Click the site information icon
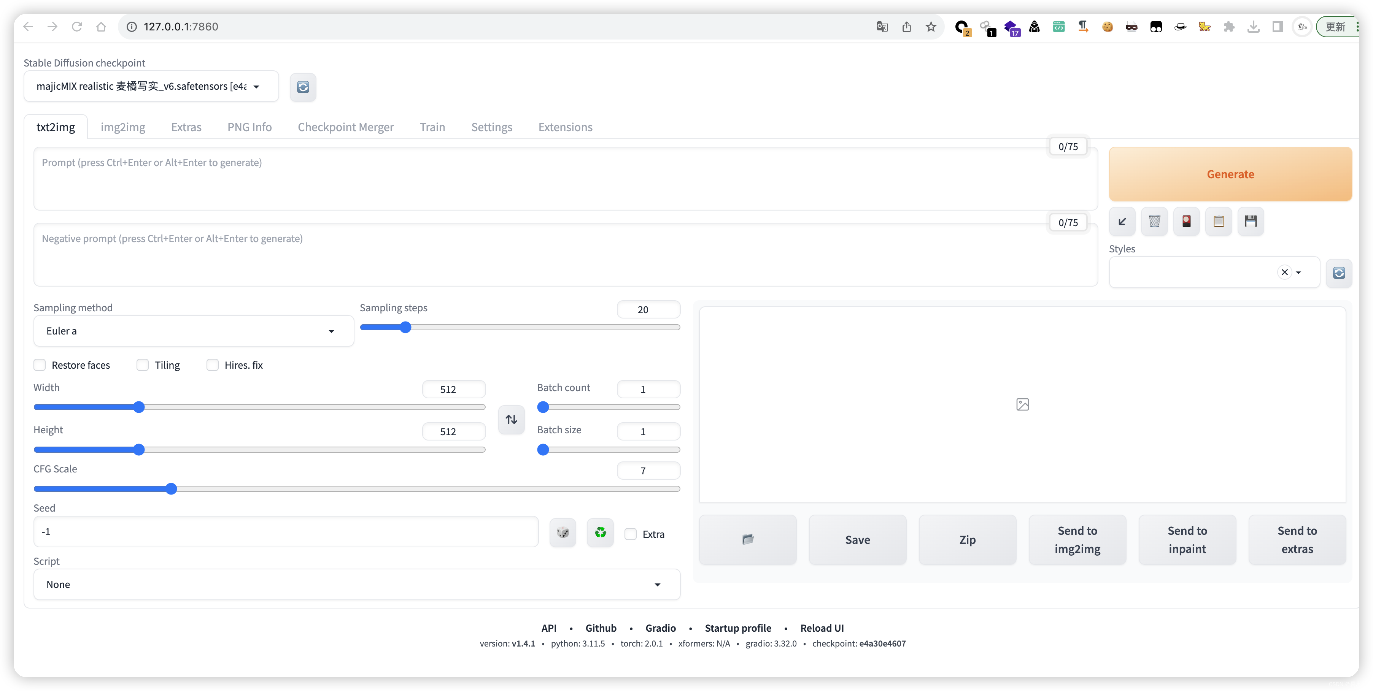Screen dimensions: 1373x691 tap(132, 27)
